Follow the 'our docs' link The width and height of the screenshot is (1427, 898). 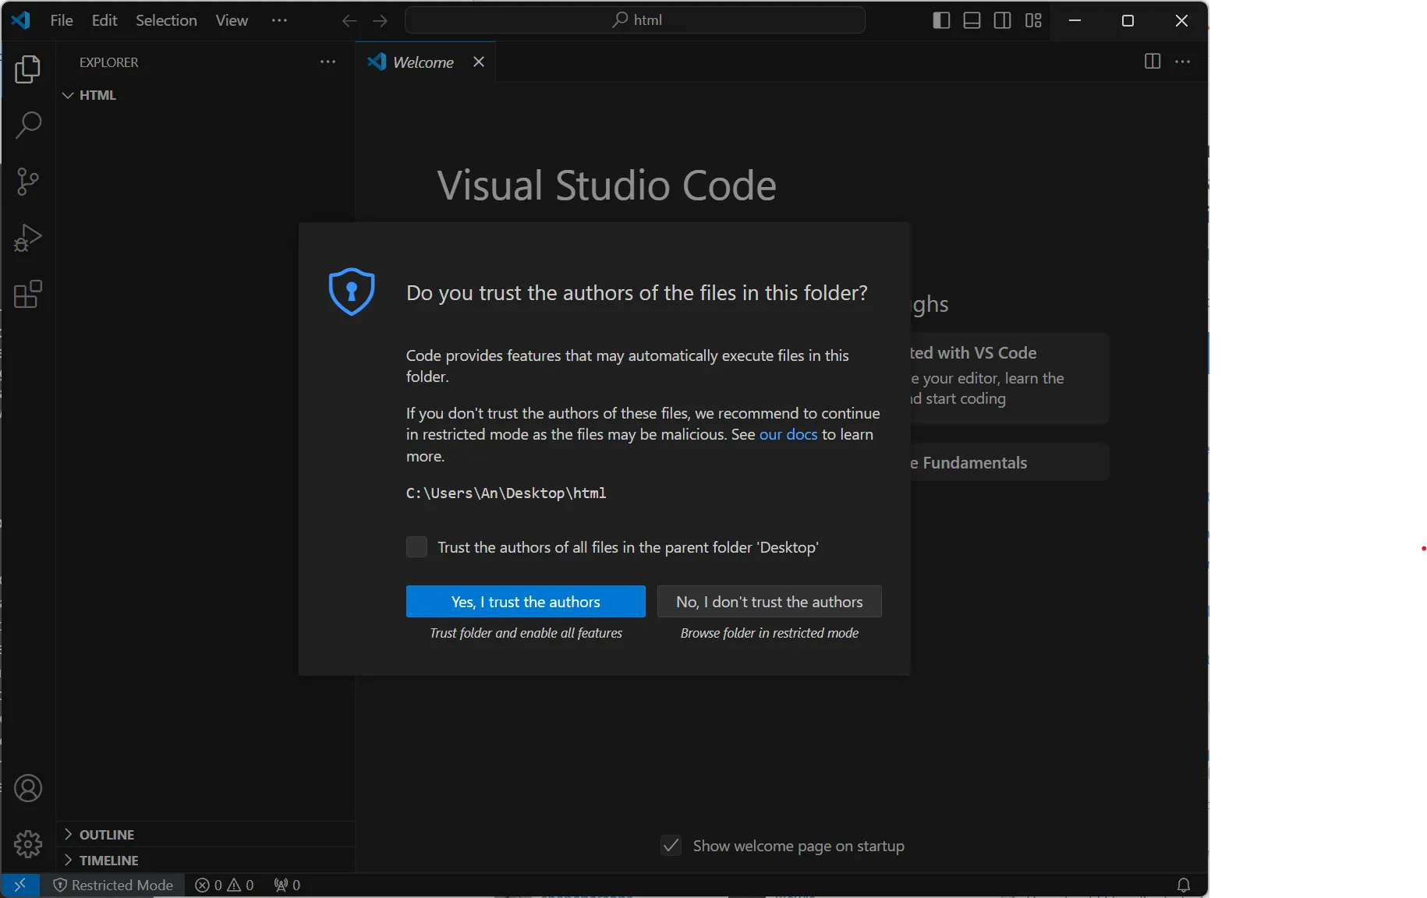point(788,434)
